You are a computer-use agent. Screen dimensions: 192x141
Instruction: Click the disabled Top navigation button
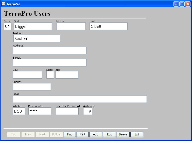pos(14,134)
